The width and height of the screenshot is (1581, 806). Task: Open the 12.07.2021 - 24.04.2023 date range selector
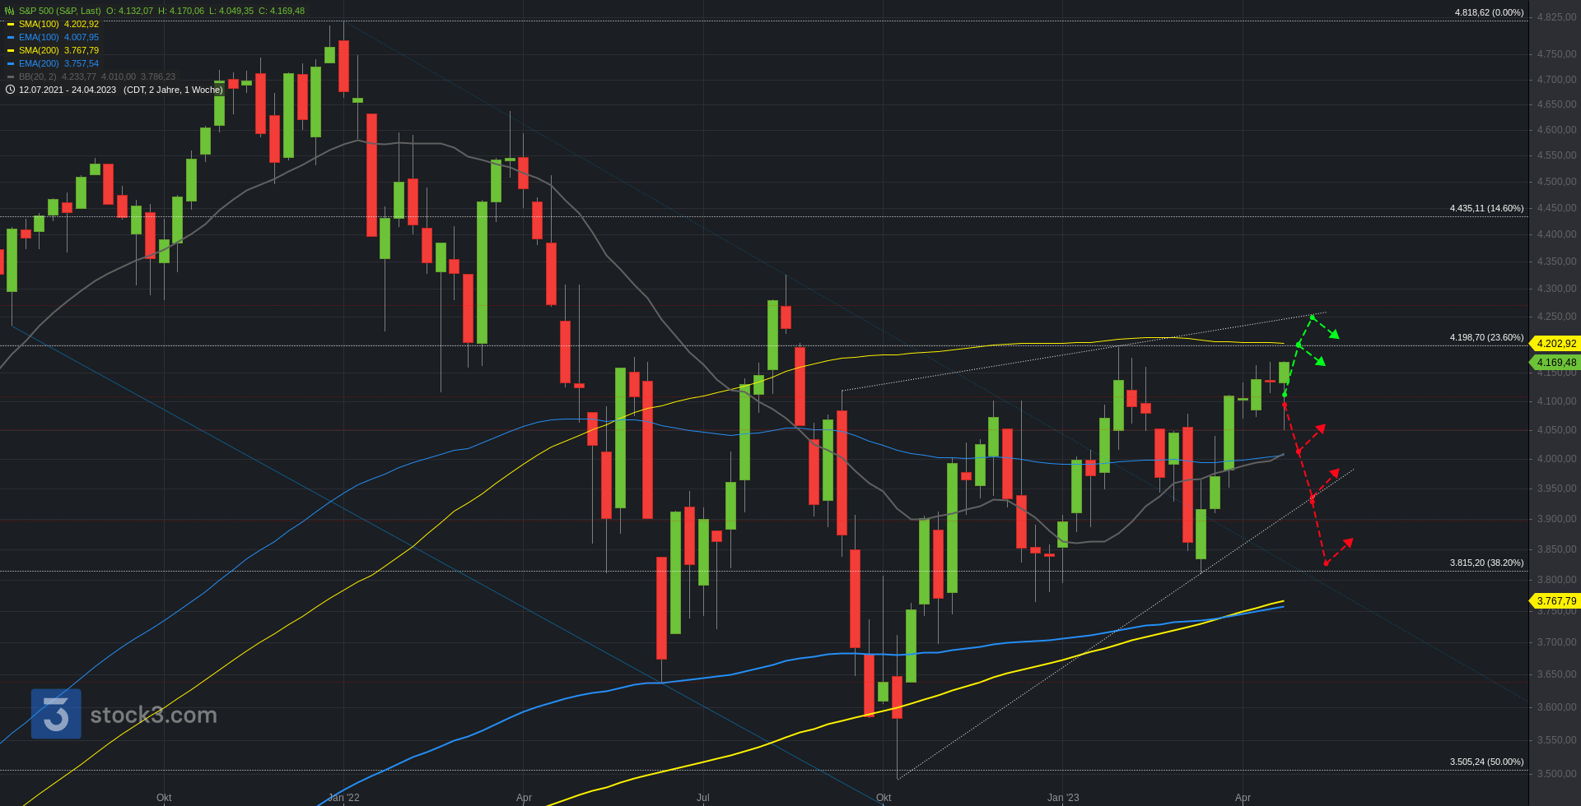point(68,90)
